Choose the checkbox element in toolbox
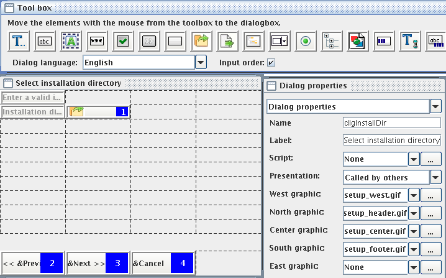This screenshot has width=446, height=278. [123, 42]
